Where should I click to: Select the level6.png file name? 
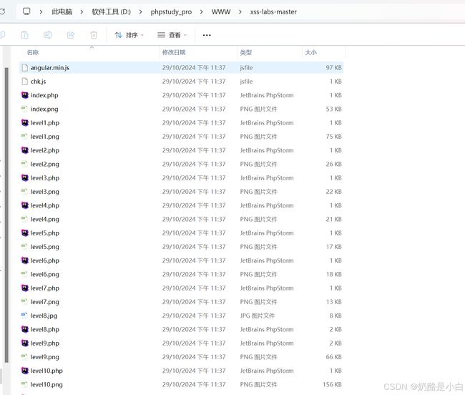click(x=45, y=275)
